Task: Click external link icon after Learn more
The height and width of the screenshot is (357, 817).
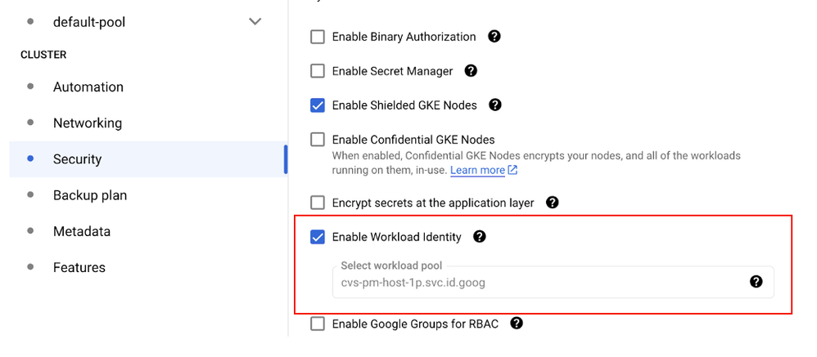Action: click(512, 171)
